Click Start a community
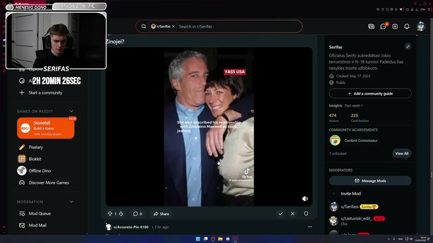This screenshot has width=433, height=243. 45,93
